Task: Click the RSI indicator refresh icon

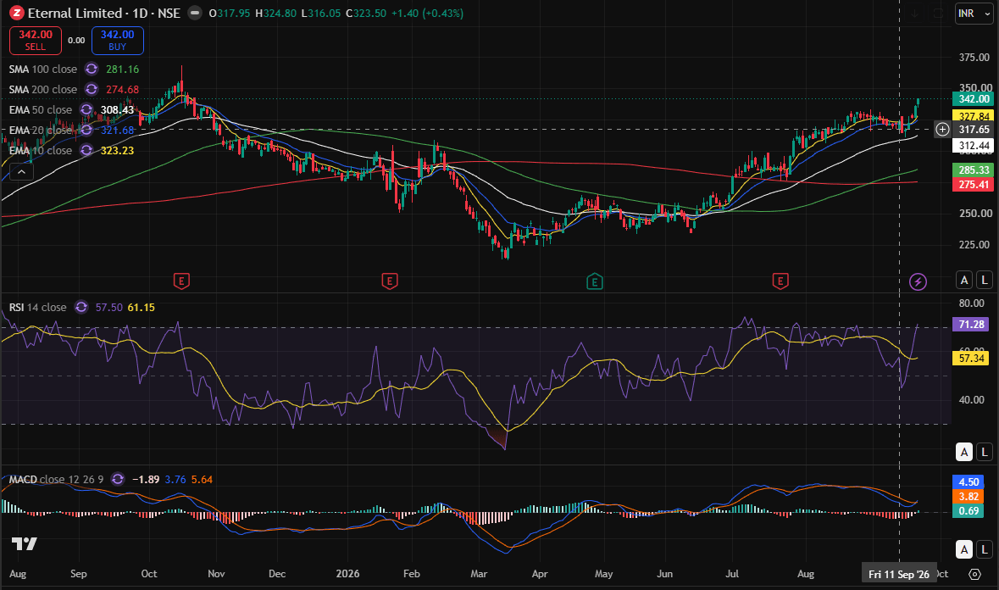Action: coord(81,307)
